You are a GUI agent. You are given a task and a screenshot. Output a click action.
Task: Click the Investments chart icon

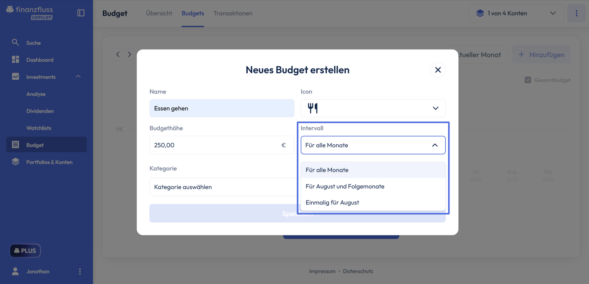point(15,76)
